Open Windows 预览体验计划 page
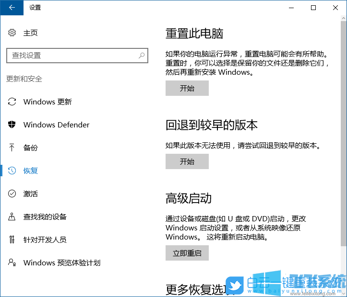Screen dimensions: 347x297 pos(62,263)
